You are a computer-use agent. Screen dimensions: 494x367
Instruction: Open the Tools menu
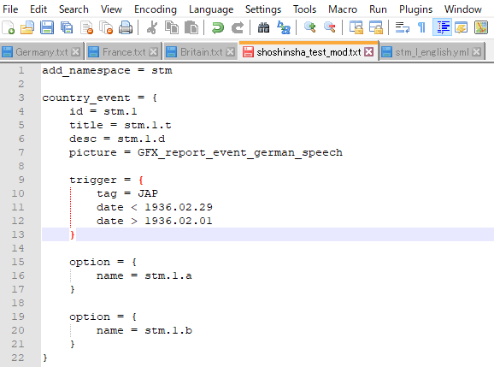click(304, 9)
